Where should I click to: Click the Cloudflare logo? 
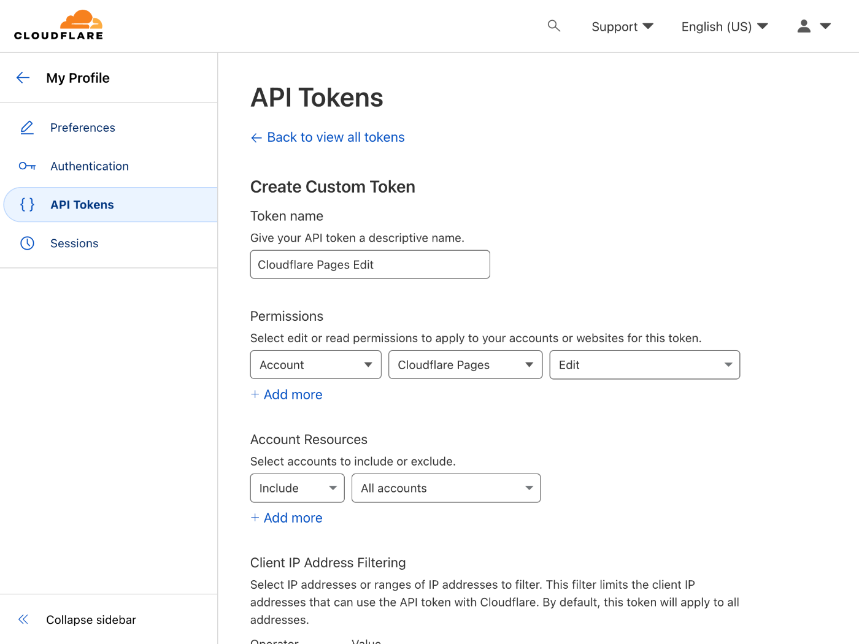pos(59,25)
